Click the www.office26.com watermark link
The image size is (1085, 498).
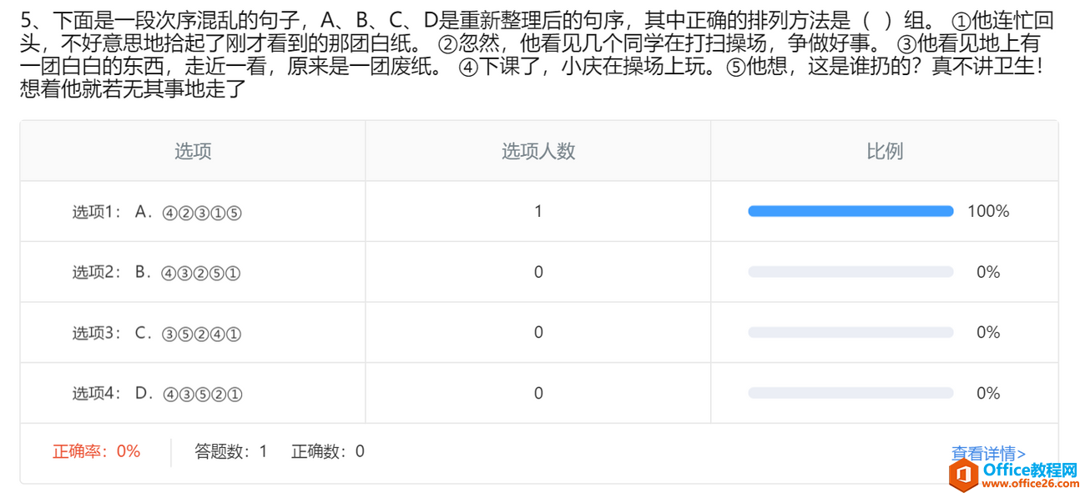point(1030,484)
